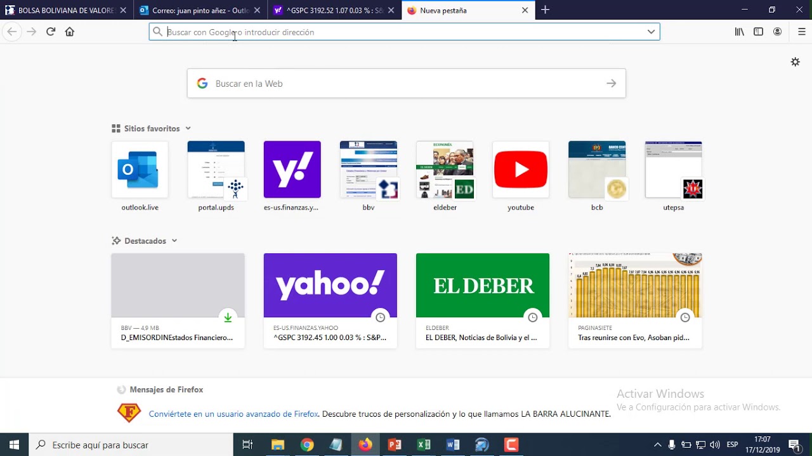Switch to Correo: juan pinto añez tab

[x=200, y=10]
